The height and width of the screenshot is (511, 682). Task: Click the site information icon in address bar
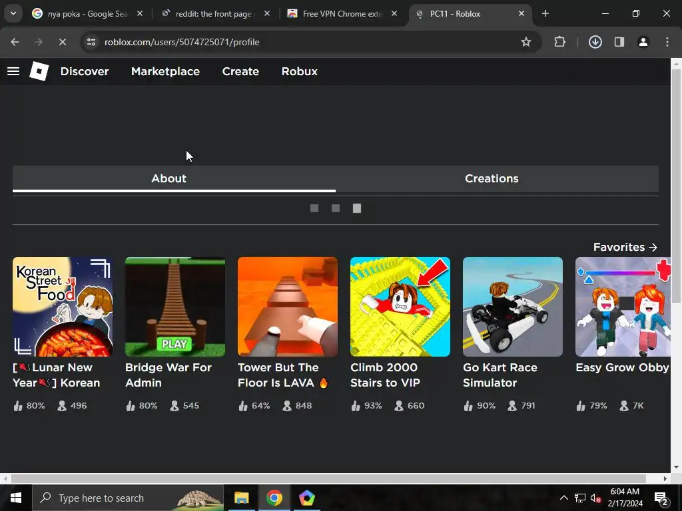[91, 42]
